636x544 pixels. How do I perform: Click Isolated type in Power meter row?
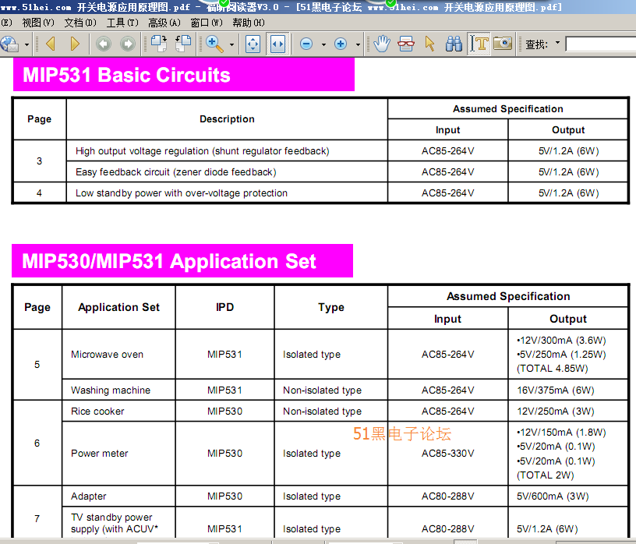point(312,454)
